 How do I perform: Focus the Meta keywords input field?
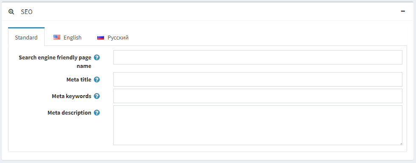[258, 96]
